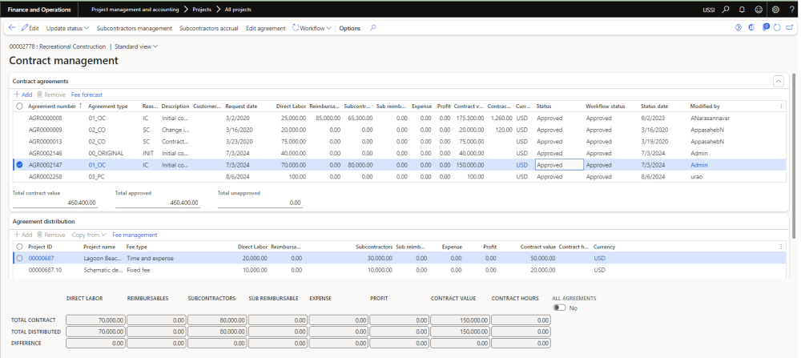Viewport: 801px width, 358px height.
Task: Open the Options menu tab
Action: point(349,28)
